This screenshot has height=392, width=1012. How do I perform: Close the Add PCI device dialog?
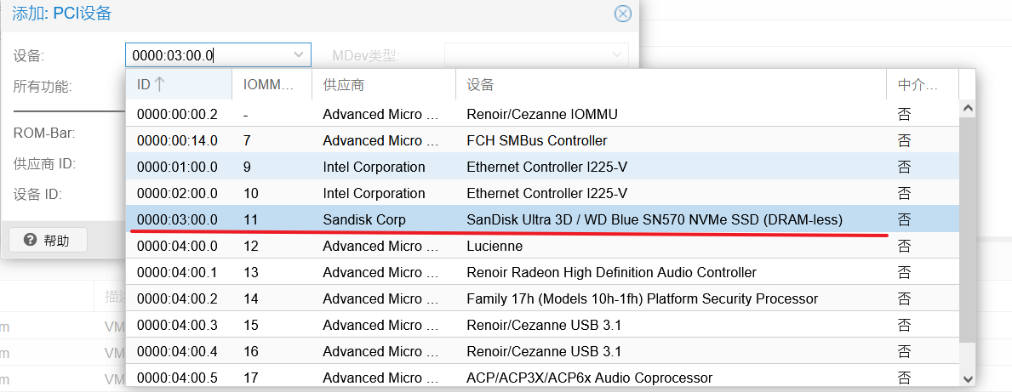[x=623, y=14]
